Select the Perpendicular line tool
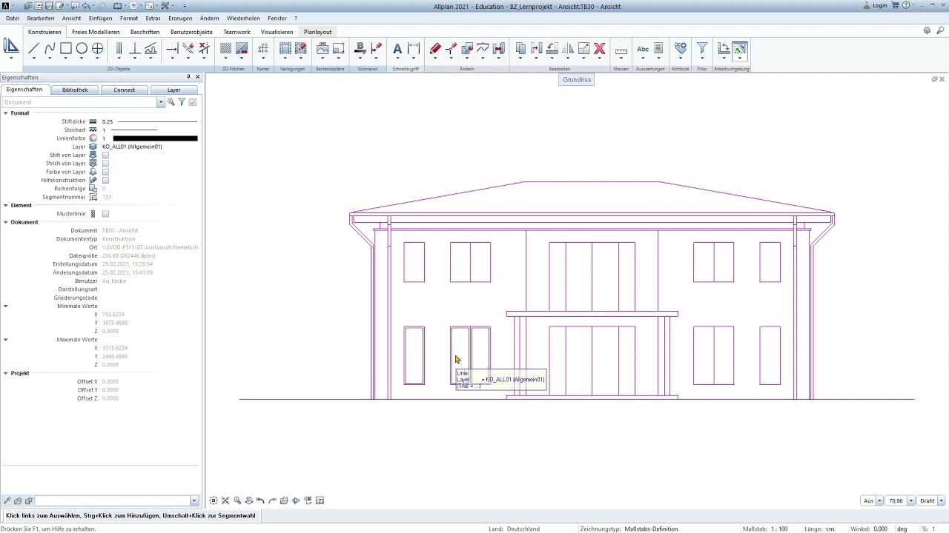The image size is (949, 533). pos(135,49)
